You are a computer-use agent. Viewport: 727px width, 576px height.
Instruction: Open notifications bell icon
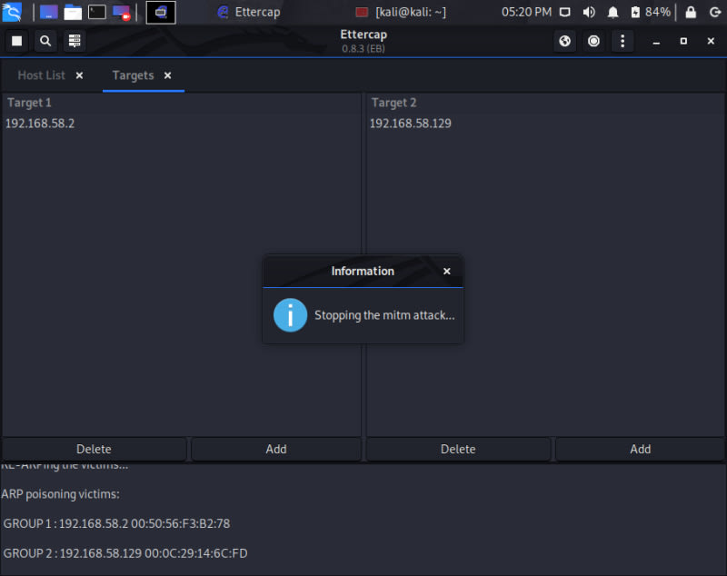tap(612, 12)
